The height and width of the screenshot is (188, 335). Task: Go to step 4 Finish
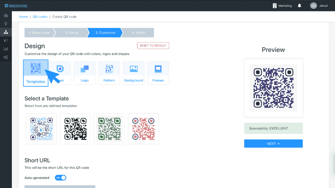(x=139, y=33)
